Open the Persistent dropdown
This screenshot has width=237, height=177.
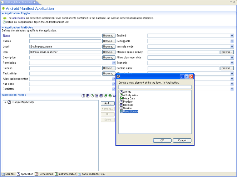[x=114, y=89]
